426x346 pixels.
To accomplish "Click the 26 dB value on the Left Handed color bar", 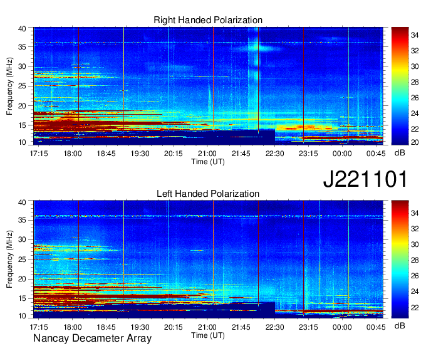I will pos(415,276).
